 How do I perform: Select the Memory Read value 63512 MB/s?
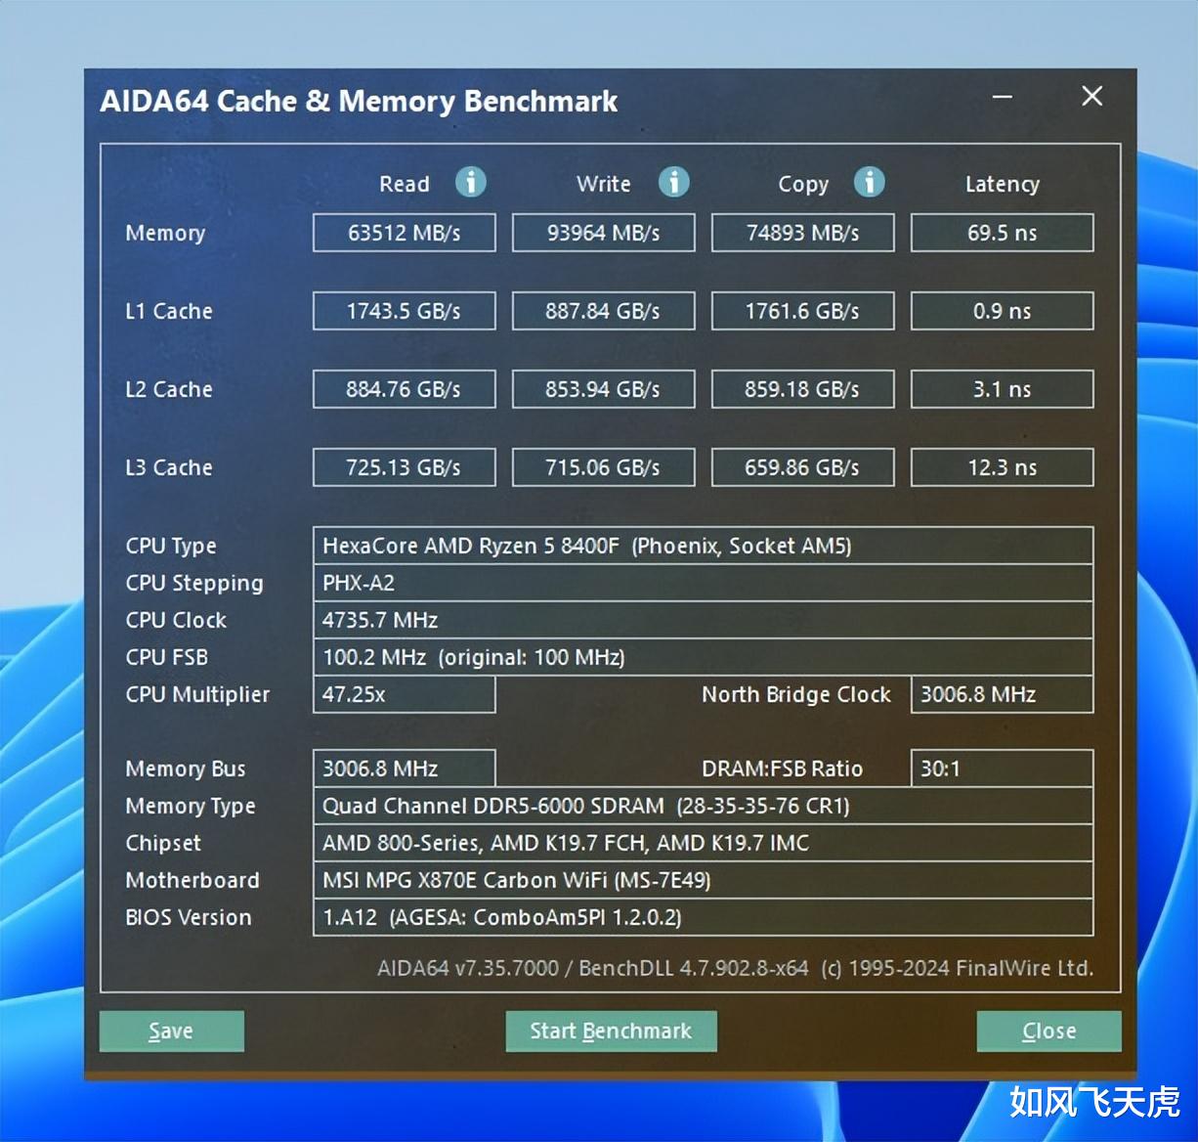coord(405,233)
